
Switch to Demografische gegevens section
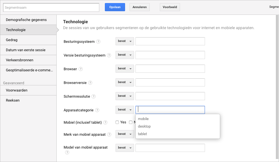pyautogui.click(x=26, y=20)
